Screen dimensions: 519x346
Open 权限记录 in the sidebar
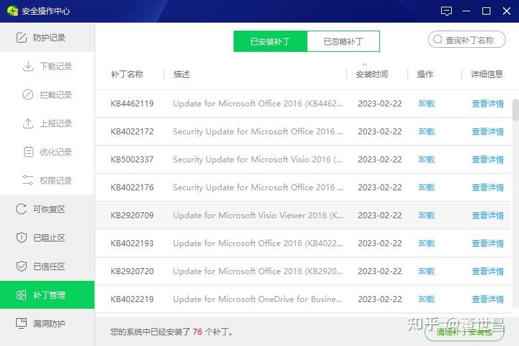pos(47,180)
